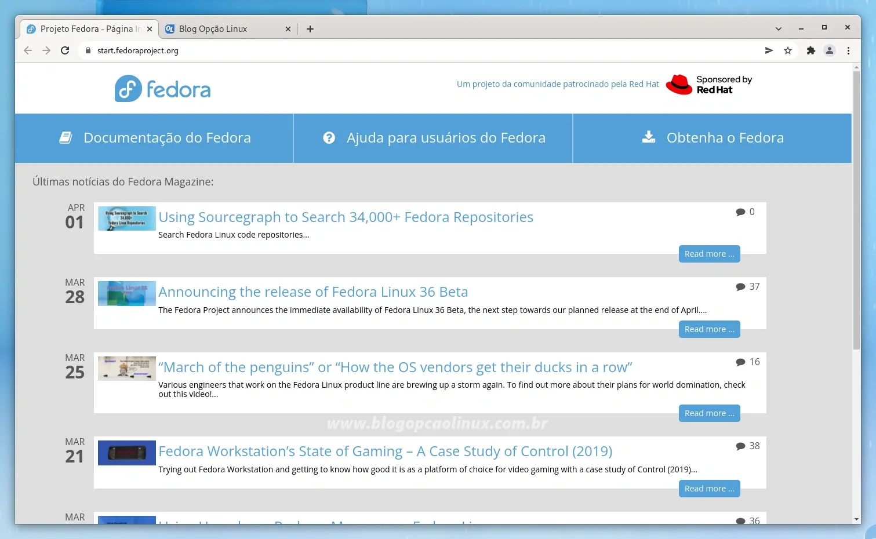Click Read more for State of Gaming
This screenshot has width=876, height=539.
709,489
